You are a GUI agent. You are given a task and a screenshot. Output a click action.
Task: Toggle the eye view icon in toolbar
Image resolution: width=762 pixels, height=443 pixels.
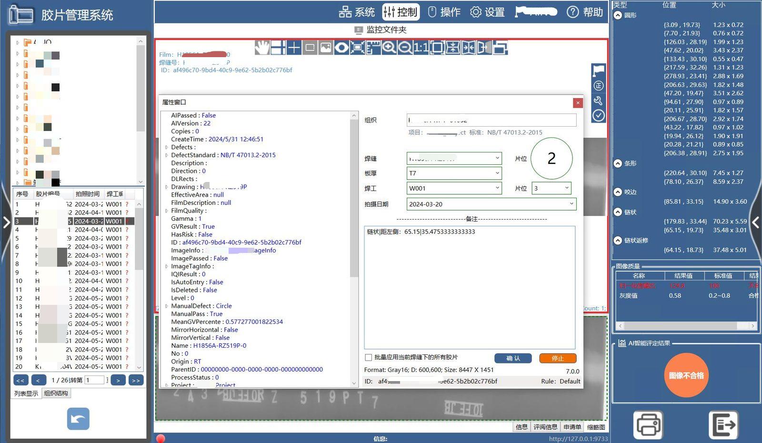(x=341, y=48)
